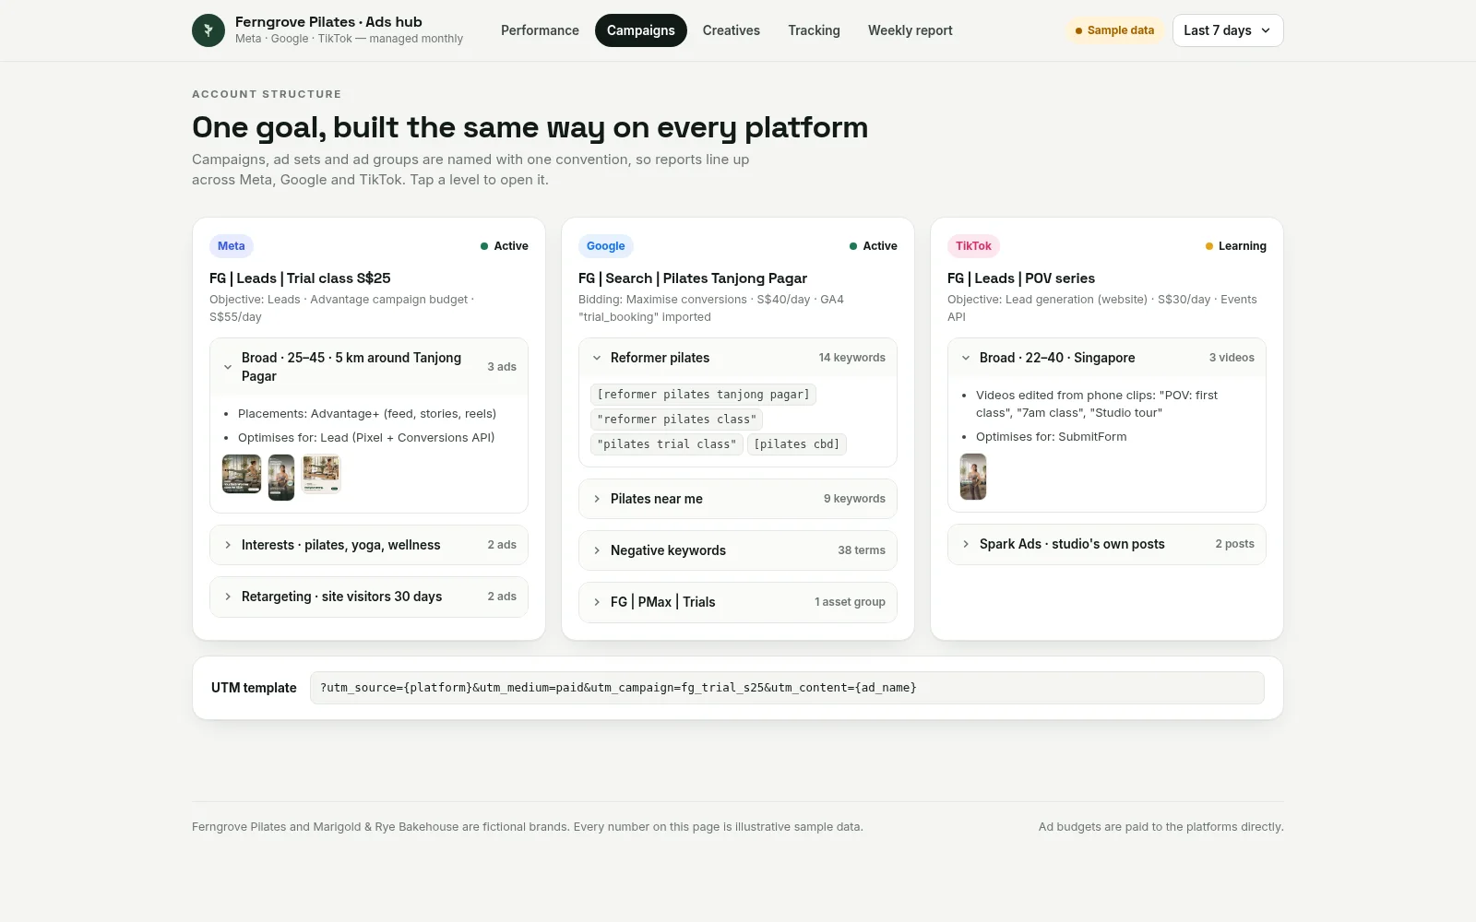Click the Sample data badge

coord(1114,30)
